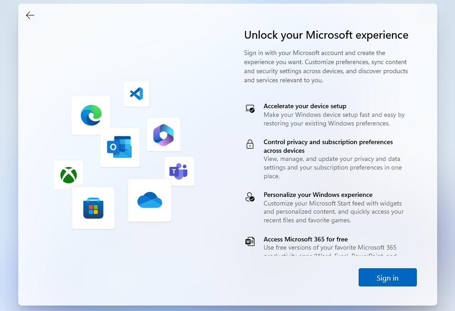Click the Microsoft Edge icon tile
This screenshot has width=455, height=311.
[91, 115]
